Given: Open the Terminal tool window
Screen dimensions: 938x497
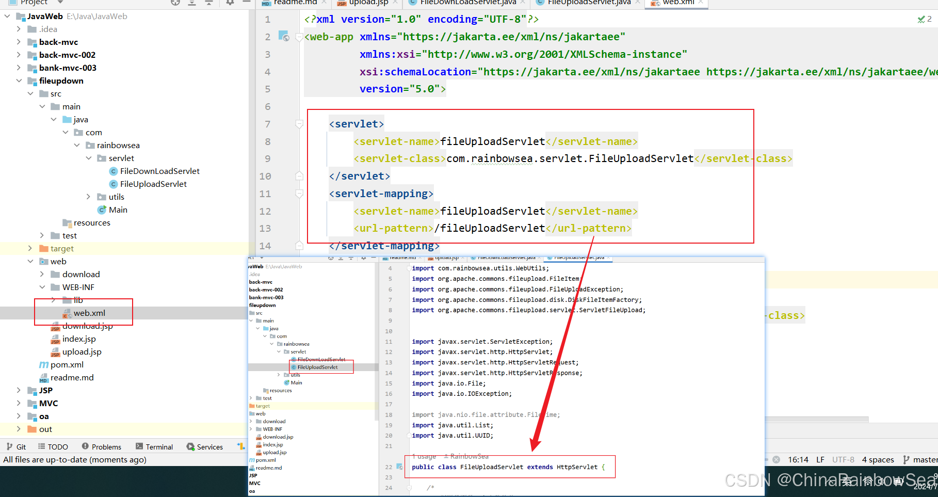Looking at the screenshot, I should click(154, 447).
